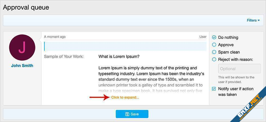Screen dimensions: 266x122
Task: Select 'Reject with reason' radio button
Action: tap(214, 59)
